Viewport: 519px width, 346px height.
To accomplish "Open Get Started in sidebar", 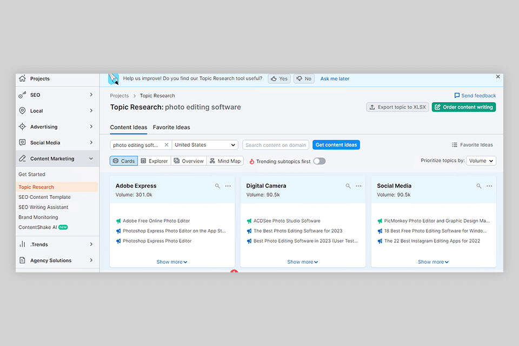I will tap(32, 174).
